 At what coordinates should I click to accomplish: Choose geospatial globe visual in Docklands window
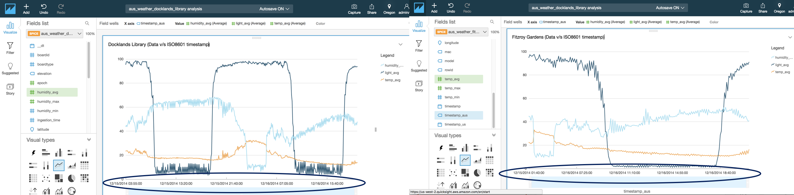coord(72,191)
